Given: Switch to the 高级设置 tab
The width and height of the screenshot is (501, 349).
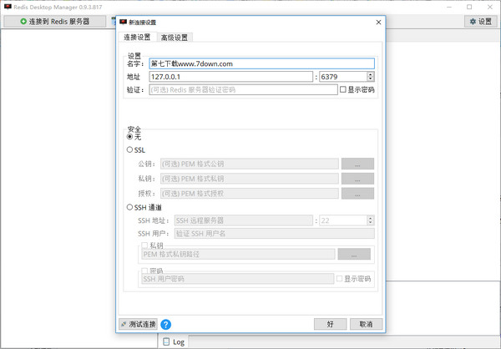Looking at the screenshot, I should coord(175,38).
